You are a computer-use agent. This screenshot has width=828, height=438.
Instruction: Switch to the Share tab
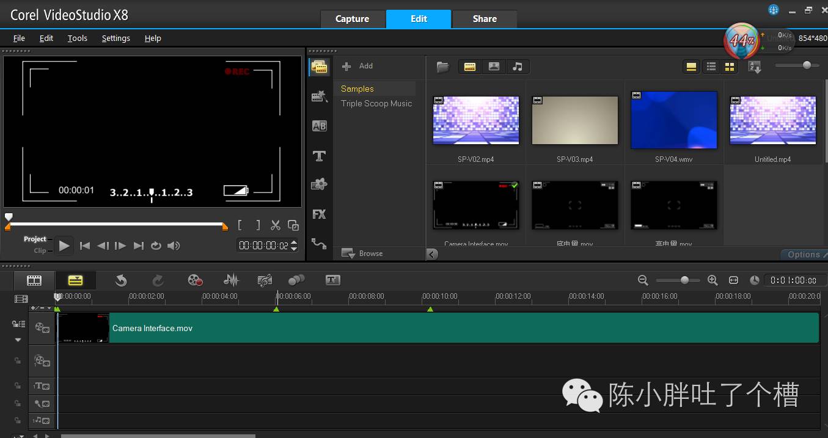pyautogui.click(x=485, y=19)
